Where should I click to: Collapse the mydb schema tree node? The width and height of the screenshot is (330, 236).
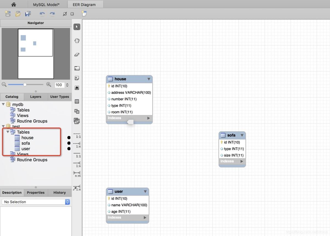tap(3, 104)
